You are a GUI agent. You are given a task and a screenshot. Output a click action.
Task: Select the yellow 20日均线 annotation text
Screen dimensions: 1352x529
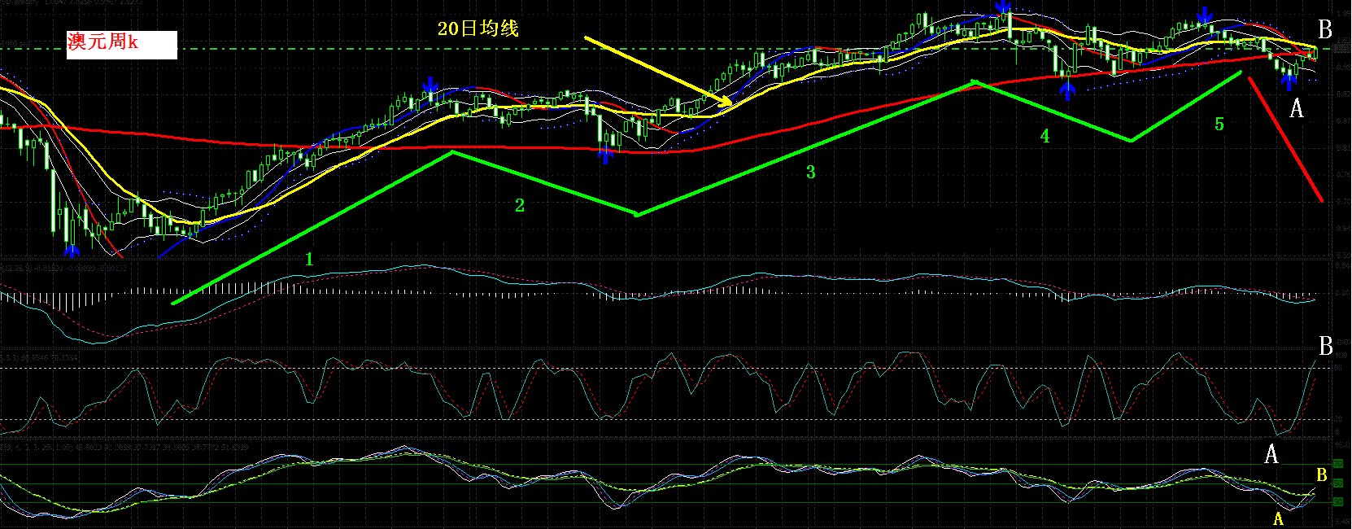click(x=478, y=28)
